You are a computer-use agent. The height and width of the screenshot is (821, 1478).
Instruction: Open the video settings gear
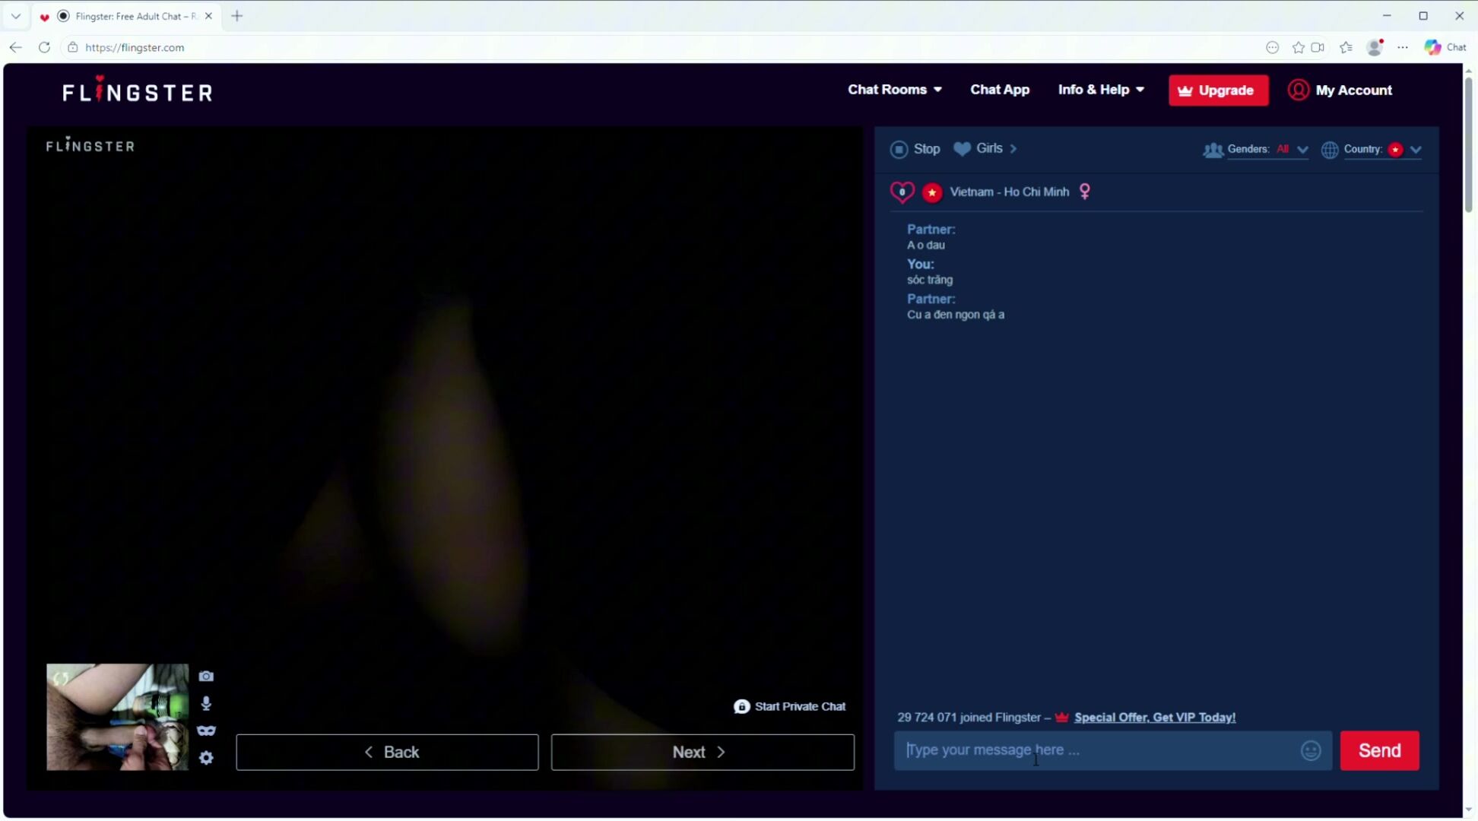[x=206, y=758]
